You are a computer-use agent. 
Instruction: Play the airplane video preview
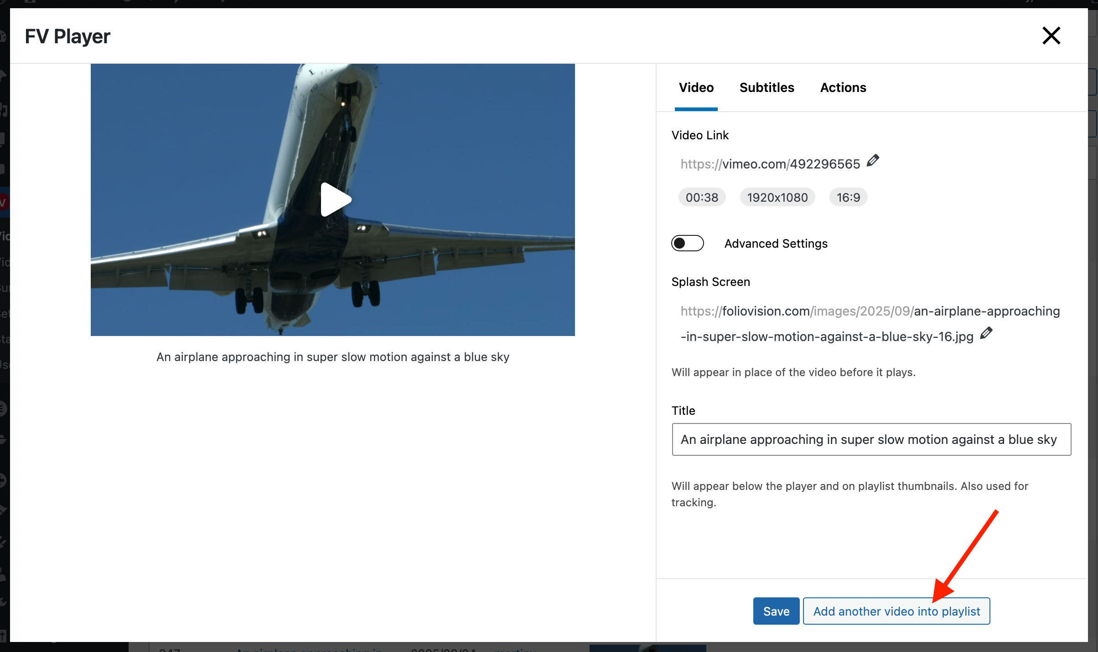tap(336, 199)
